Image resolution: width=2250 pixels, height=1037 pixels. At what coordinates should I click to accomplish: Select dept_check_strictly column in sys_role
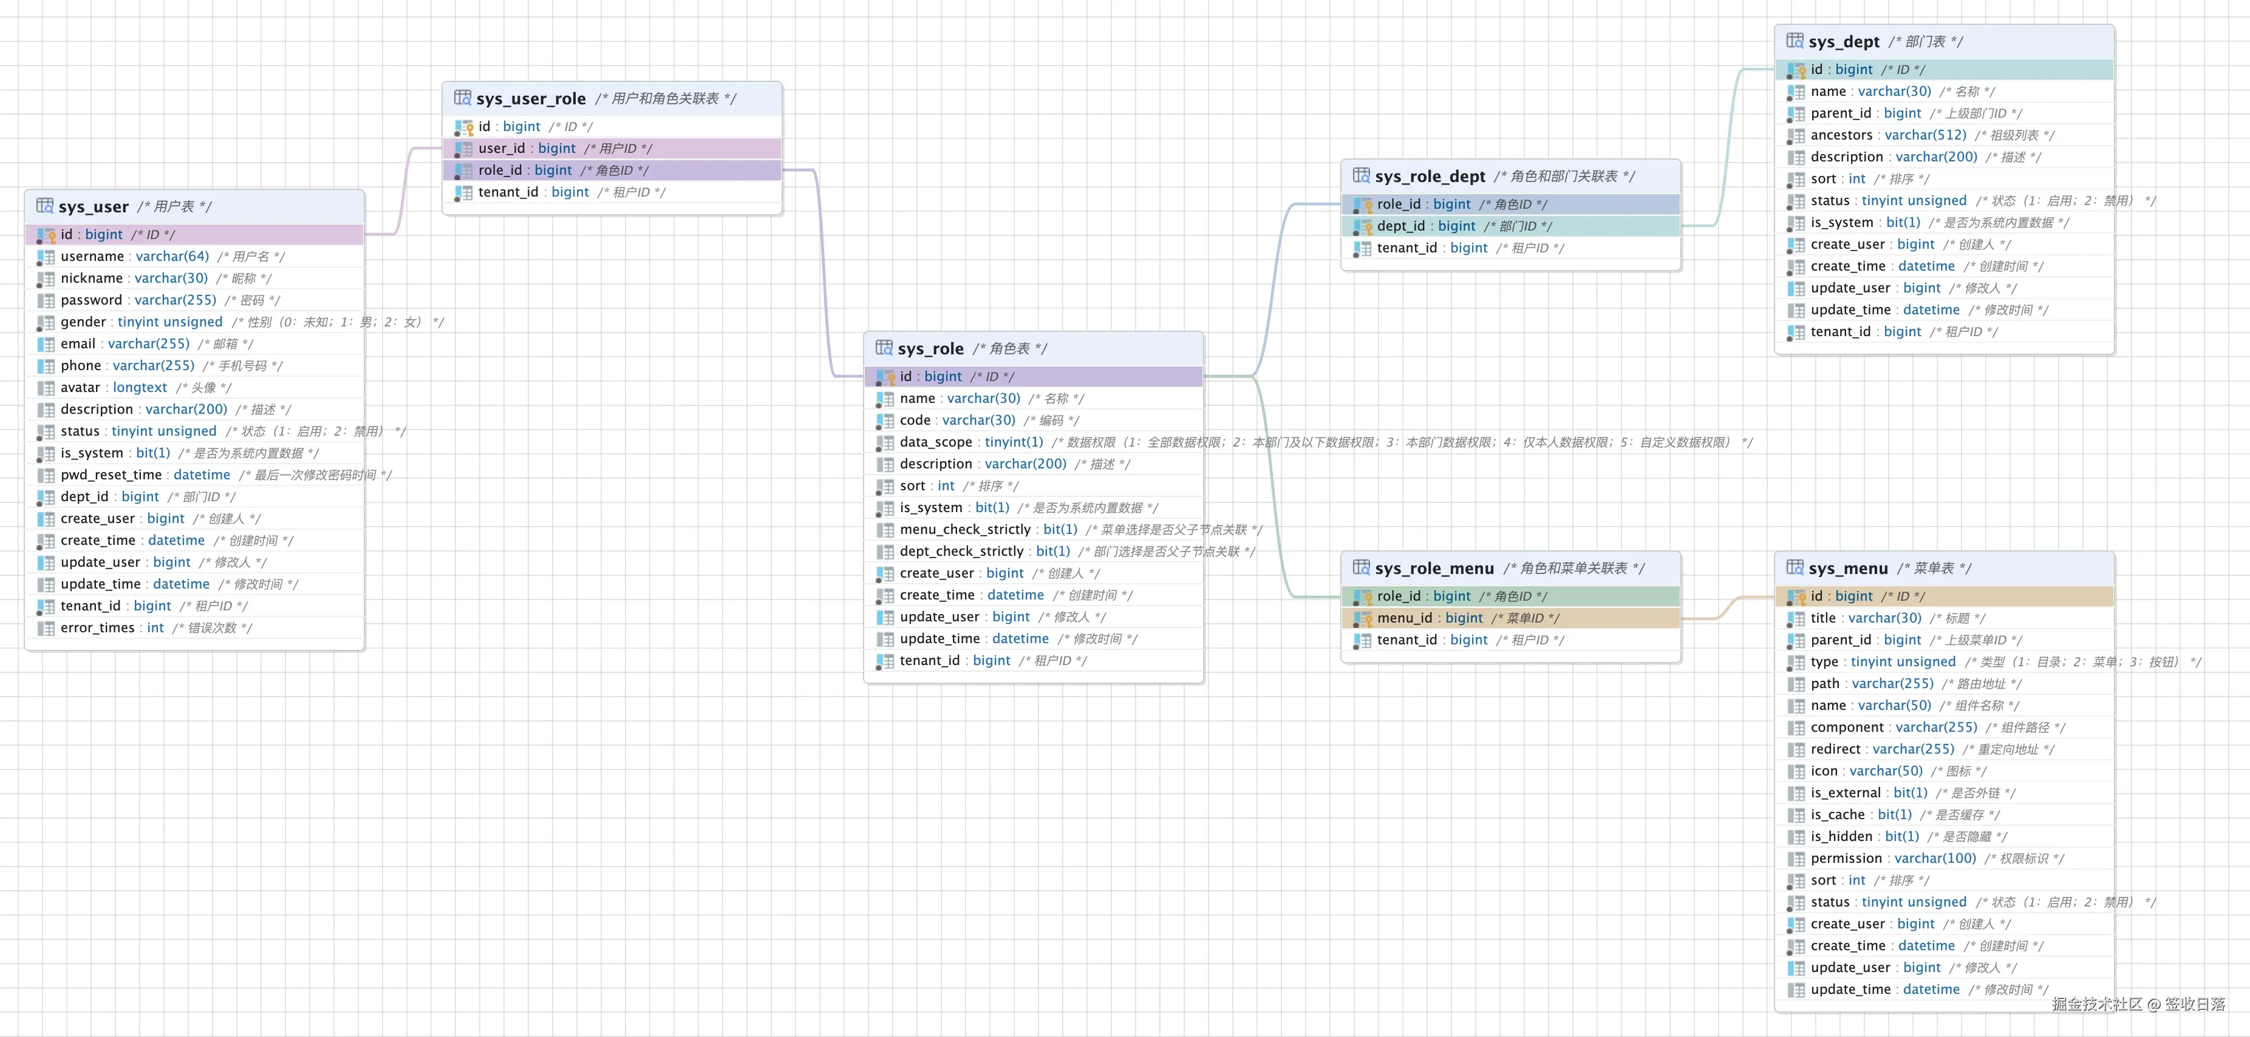click(1034, 551)
